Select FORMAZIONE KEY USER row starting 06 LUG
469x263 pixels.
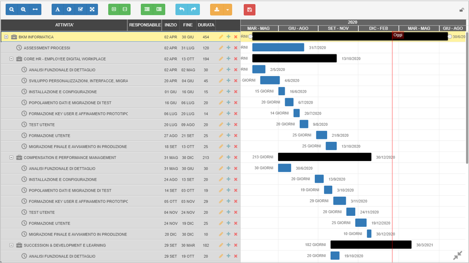click(x=78, y=114)
